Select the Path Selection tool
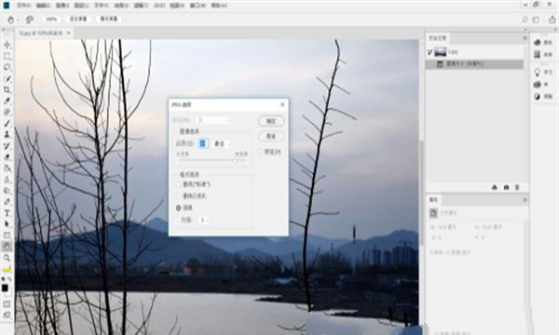This screenshot has width=559, height=335. coord(7,224)
